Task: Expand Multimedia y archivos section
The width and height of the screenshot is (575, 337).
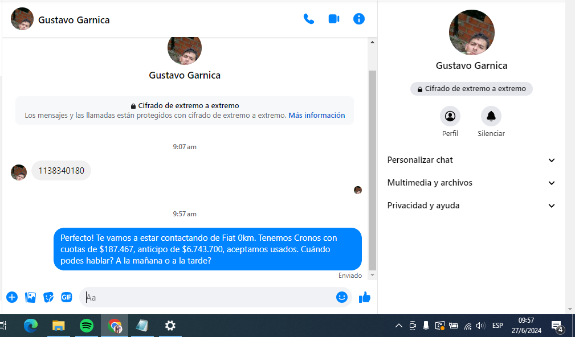Action: 471,183
